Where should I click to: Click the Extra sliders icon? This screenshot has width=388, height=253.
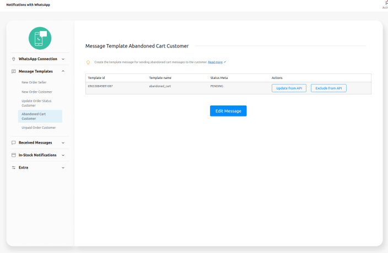coord(13,167)
